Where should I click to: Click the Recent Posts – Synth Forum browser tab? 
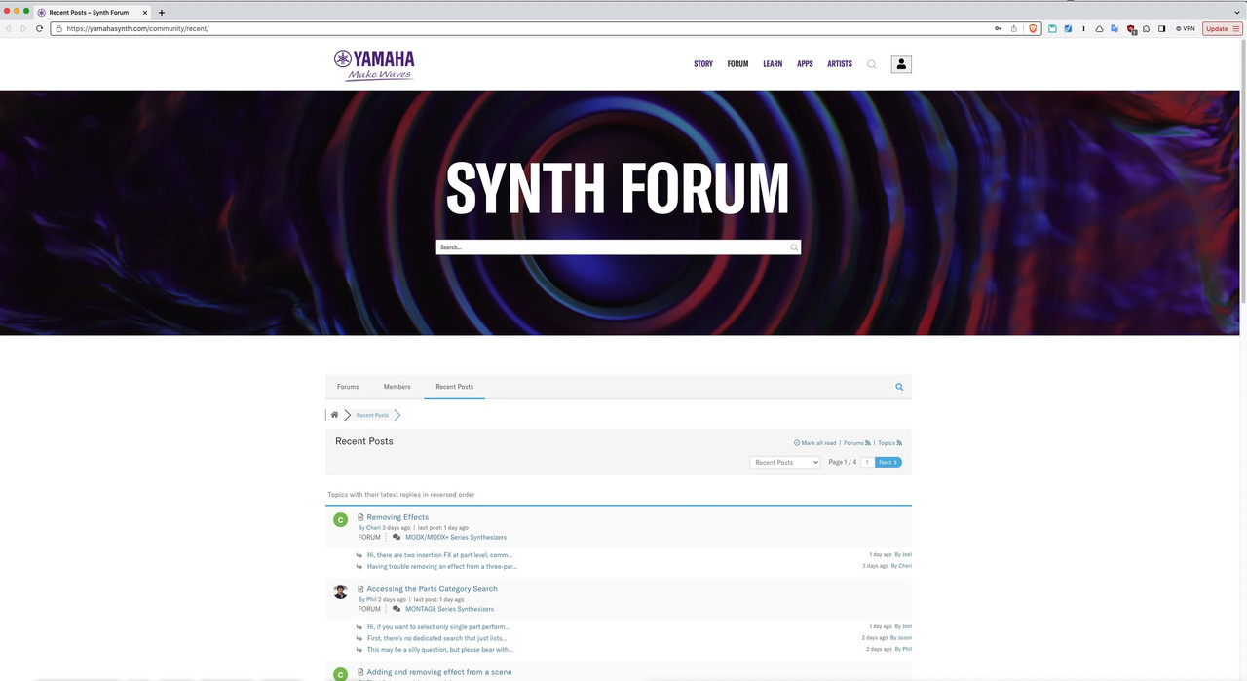click(93, 13)
